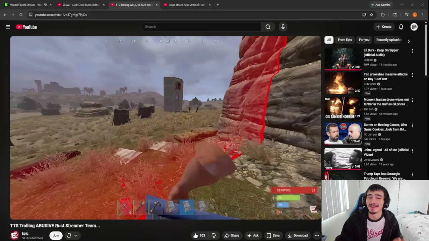429x241 pixels.
Task: Click the TTS Trolling ABUSIVE Rust video title
Action: point(55,226)
